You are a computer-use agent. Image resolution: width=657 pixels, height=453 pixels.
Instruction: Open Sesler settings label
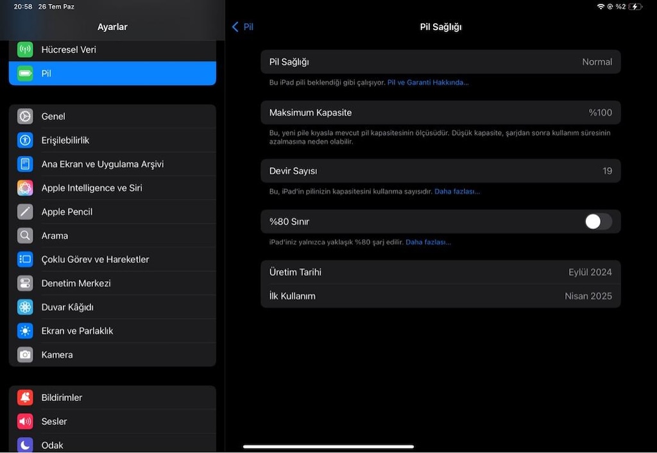pyautogui.click(x=54, y=421)
